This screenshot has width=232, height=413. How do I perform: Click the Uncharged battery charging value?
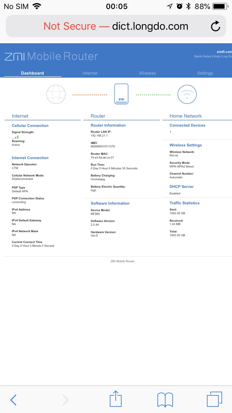tap(98, 179)
